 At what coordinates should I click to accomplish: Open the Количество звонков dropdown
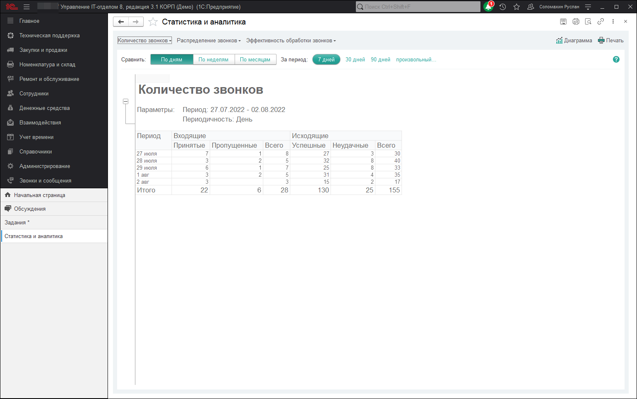[144, 40]
